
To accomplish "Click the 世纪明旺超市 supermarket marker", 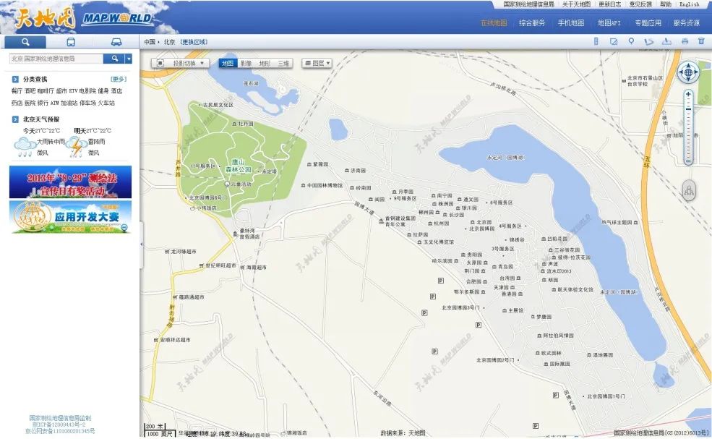I will tap(201, 265).
